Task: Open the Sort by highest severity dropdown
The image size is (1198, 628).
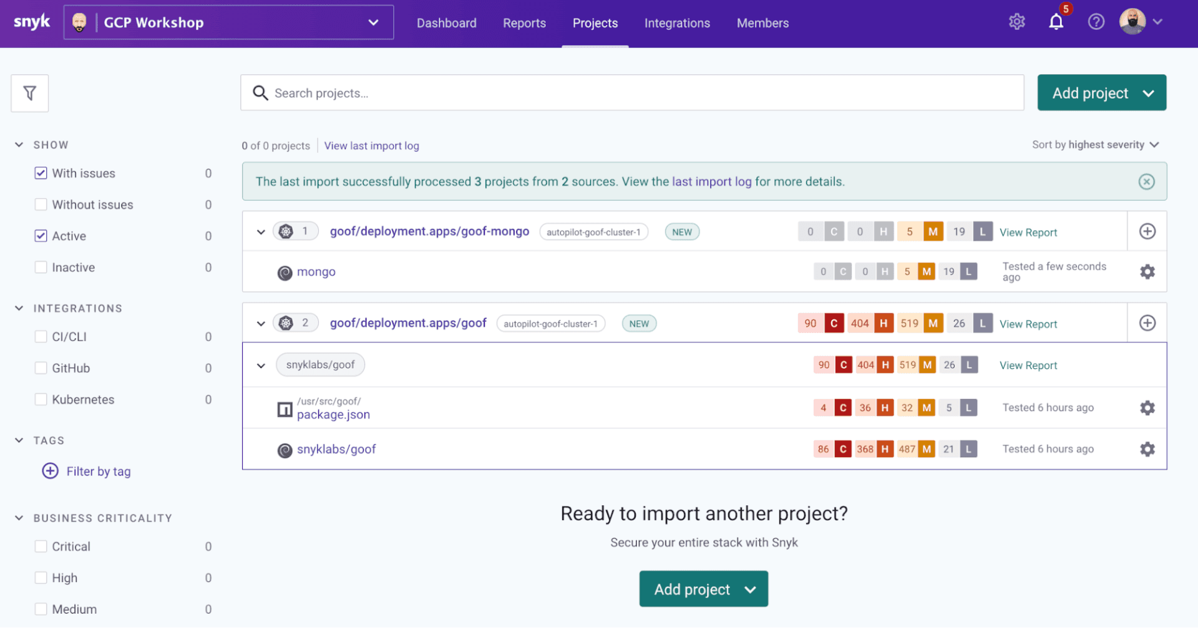Action: point(1095,145)
